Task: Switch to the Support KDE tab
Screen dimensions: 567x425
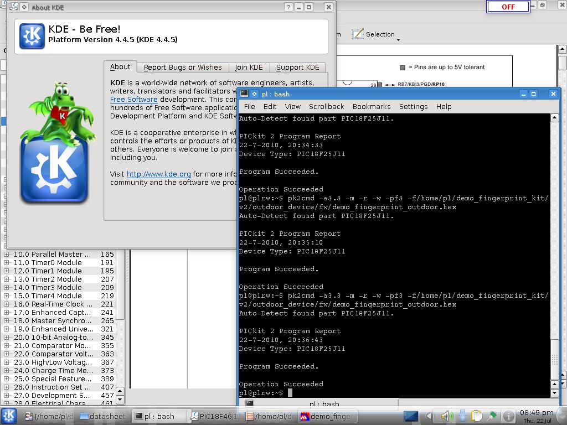Action: (x=297, y=68)
